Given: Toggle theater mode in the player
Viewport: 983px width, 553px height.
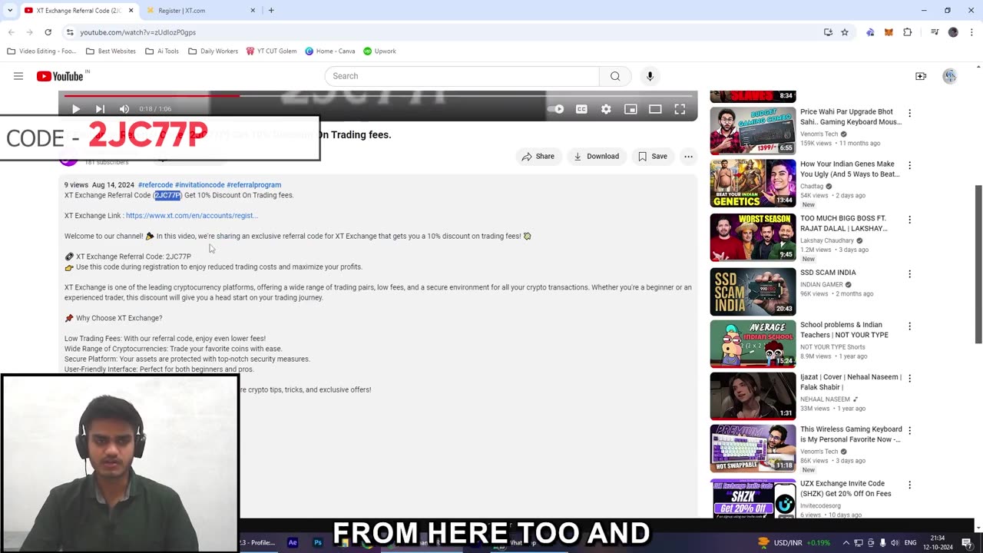Looking at the screenshot, I should click(655, 109).
